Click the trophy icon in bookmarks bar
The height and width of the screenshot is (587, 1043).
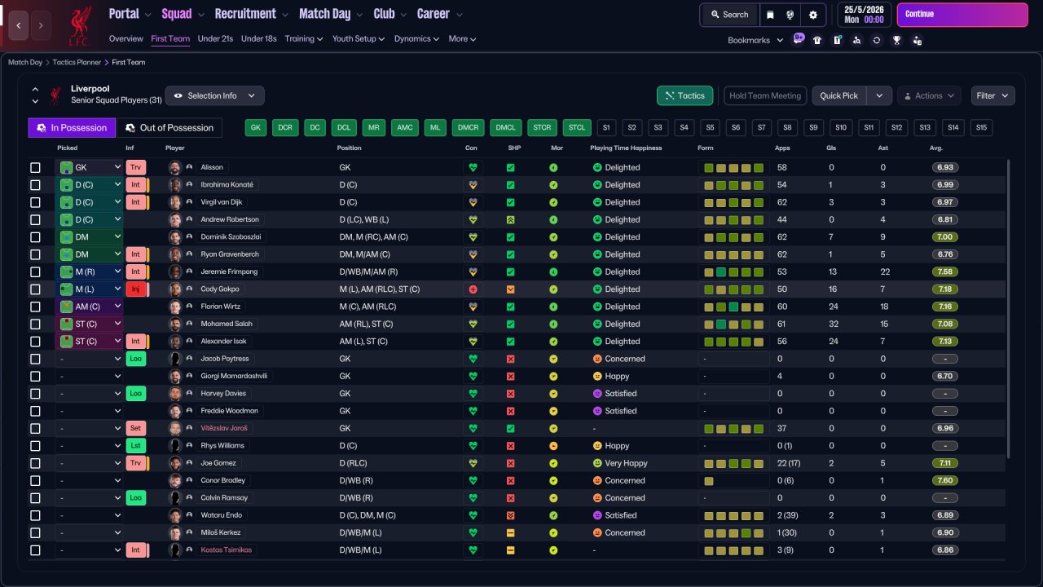[897, 40]
